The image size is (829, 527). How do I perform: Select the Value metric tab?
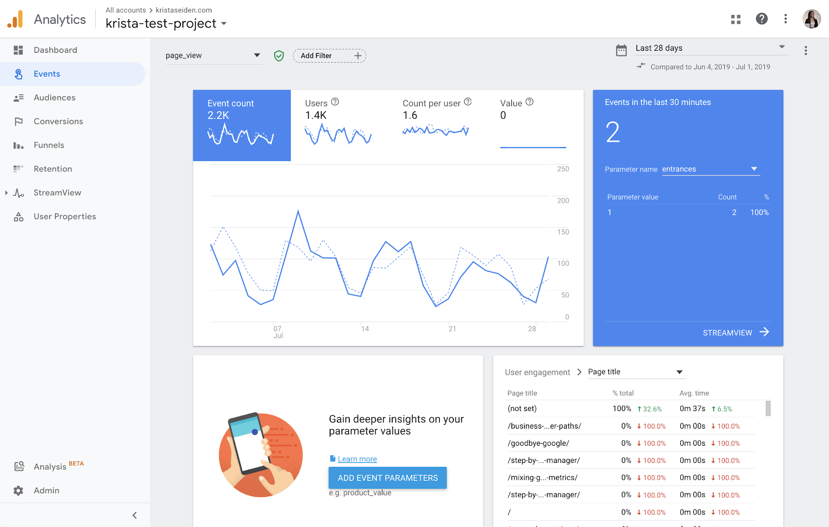[535, 125]
